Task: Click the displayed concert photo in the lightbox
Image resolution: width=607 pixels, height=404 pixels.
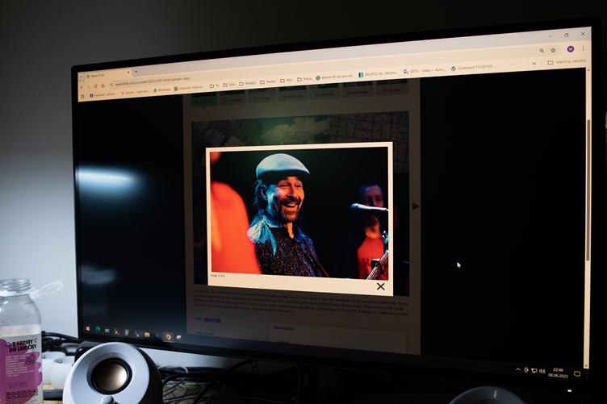Action: pyautogui.click(x=299, y=213)
